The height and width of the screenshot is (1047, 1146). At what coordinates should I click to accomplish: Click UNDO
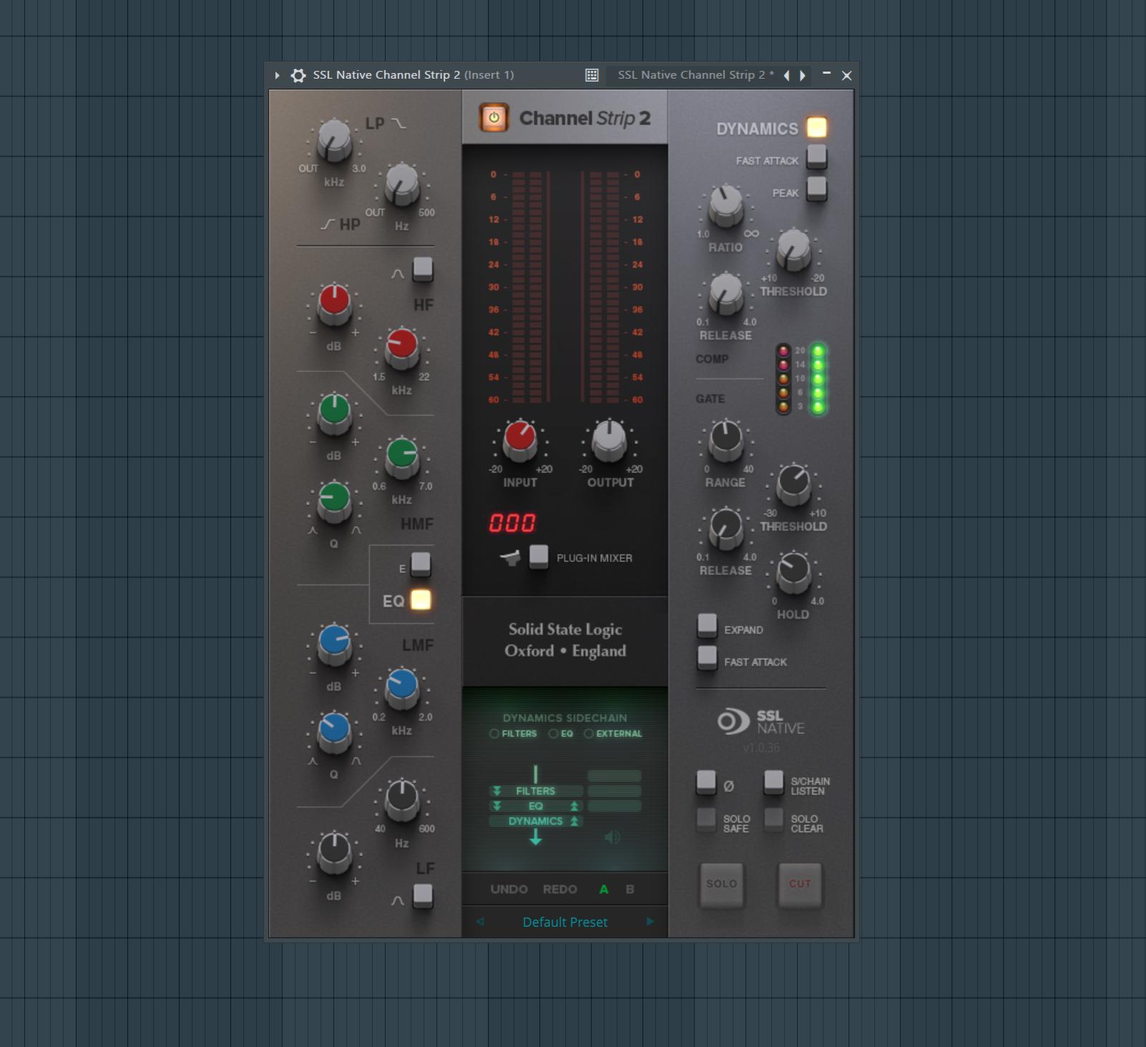click(x=509, y=889)
